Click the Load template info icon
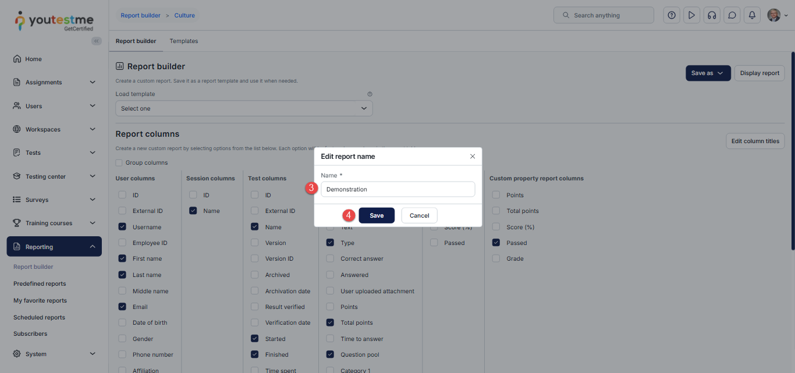This screenshot has height=373, width=795. coord(370,94)
